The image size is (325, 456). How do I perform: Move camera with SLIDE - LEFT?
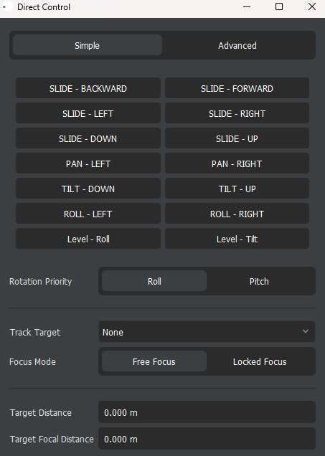[x=88, y=113]
